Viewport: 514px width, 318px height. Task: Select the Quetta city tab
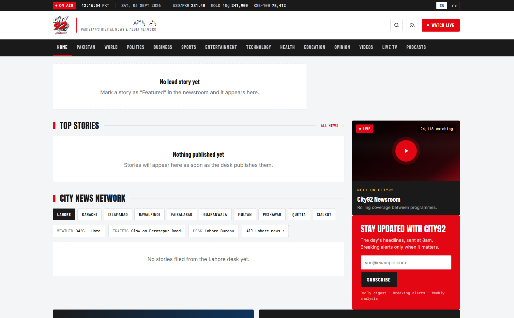pos(299,214)
